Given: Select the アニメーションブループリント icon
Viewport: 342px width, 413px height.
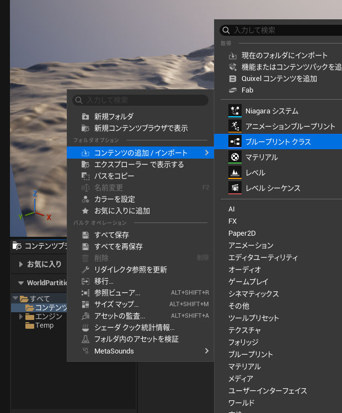Looking at the screenshot, I should coord(235,126).
